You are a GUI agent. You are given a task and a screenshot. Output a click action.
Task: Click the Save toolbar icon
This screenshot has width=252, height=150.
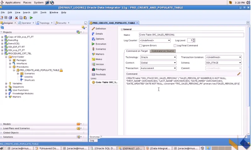(x=6, y=18)
